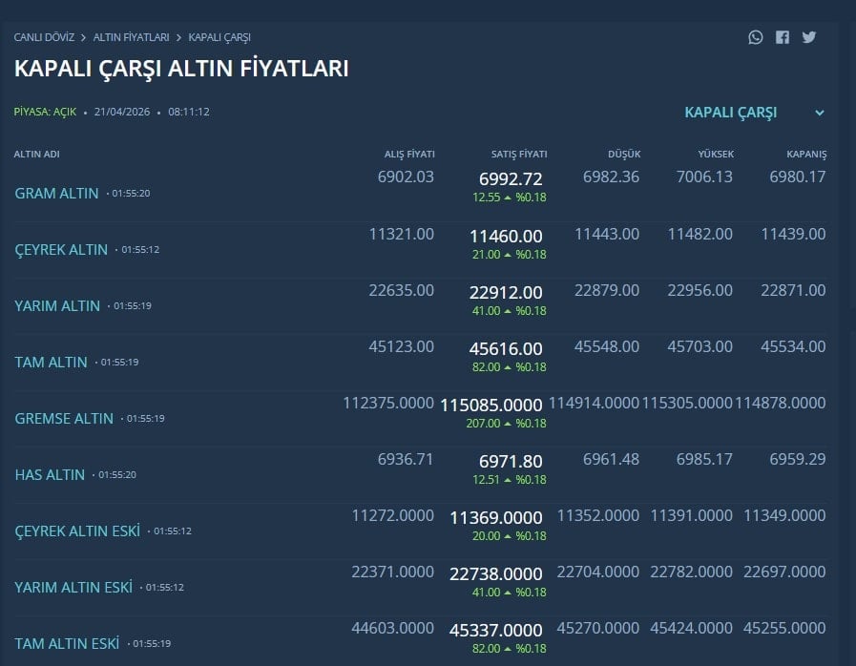Click the Twitter share icon
The height and width of the screenshot is (666, 856).
point(809,37)
